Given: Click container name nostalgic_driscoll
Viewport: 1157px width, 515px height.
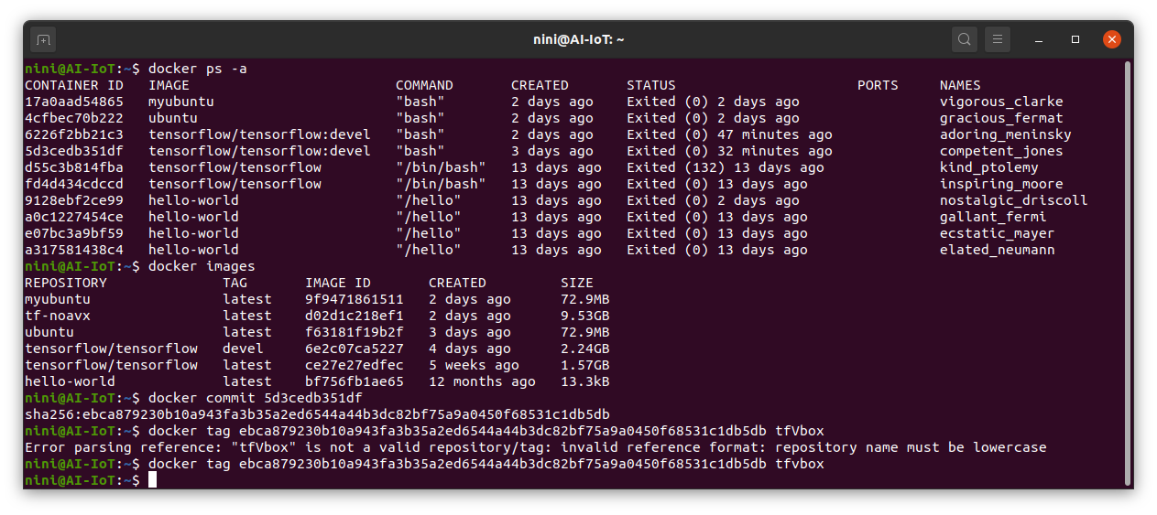Looking at the screenshot, I should pyautogui.click(x=1014, y=200).
